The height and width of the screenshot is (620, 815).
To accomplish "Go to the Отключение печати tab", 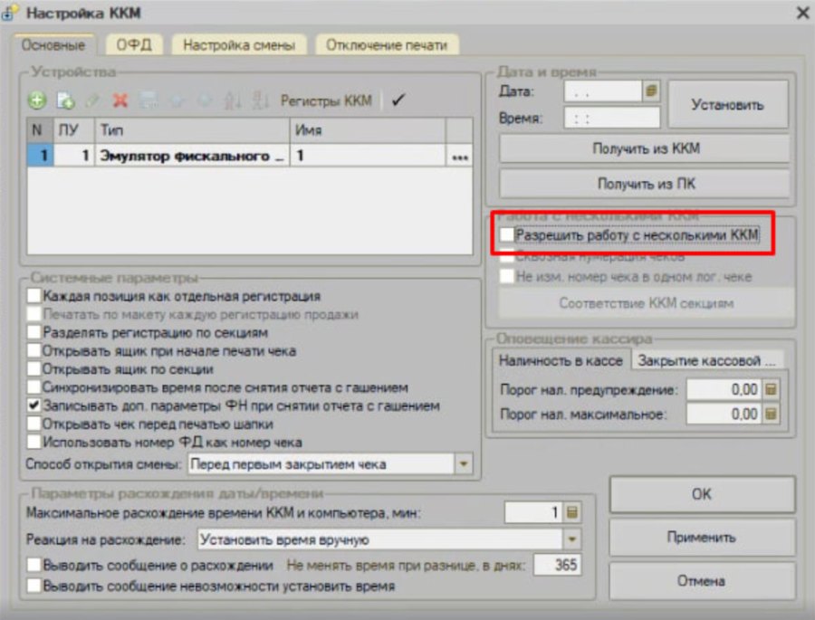I will (387, 44).
